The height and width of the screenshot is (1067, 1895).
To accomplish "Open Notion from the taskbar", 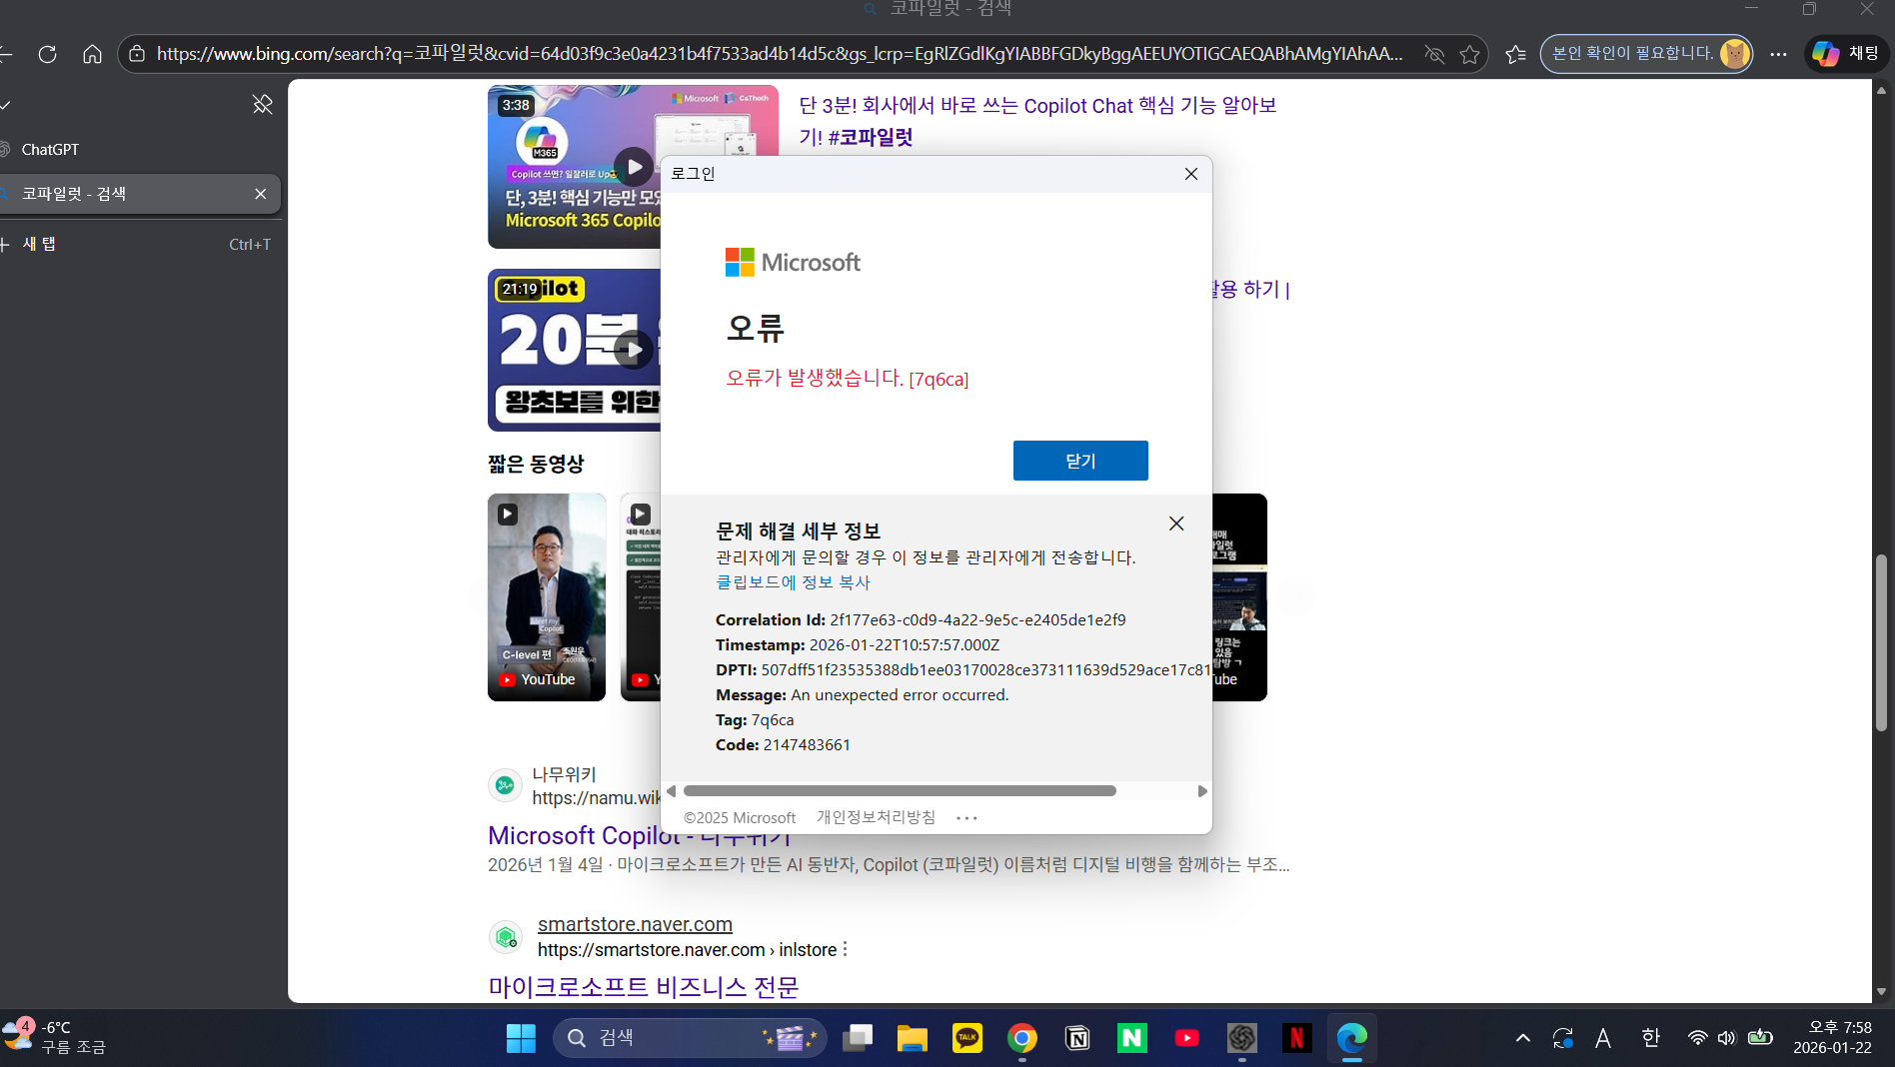I will [x=1077, y=1038].
